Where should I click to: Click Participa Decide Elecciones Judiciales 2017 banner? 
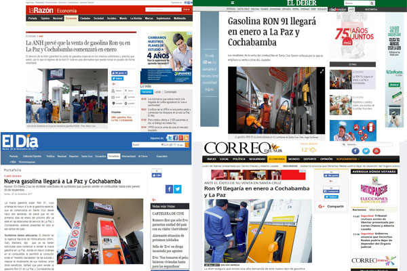(374, 190)
